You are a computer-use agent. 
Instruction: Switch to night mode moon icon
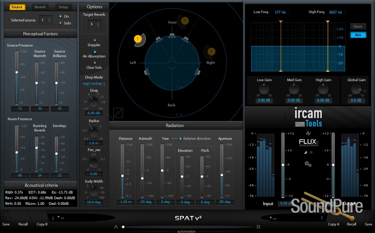tap(305, 152)
